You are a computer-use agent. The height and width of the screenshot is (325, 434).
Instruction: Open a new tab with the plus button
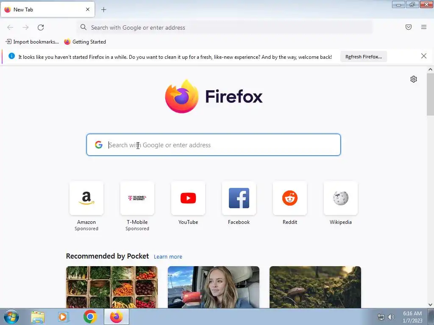[103, 10]
